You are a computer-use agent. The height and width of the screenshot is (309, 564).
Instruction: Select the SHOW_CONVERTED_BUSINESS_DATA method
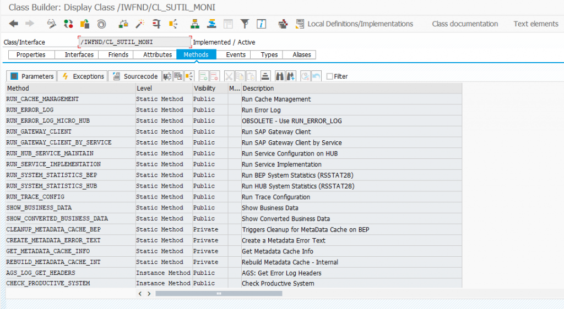click(57, 218)
